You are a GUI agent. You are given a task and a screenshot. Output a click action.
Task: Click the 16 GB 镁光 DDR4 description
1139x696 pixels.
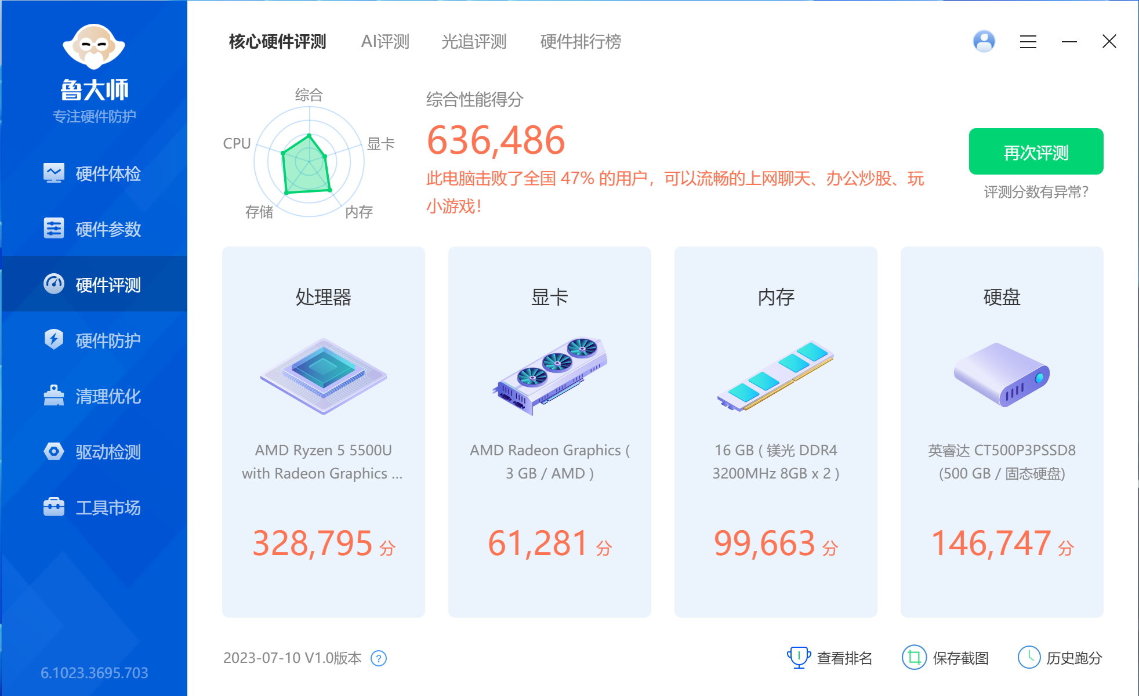775,462
